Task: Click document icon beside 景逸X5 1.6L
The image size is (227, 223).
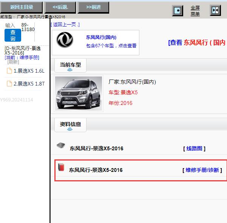Action: [x=9, y=71]
